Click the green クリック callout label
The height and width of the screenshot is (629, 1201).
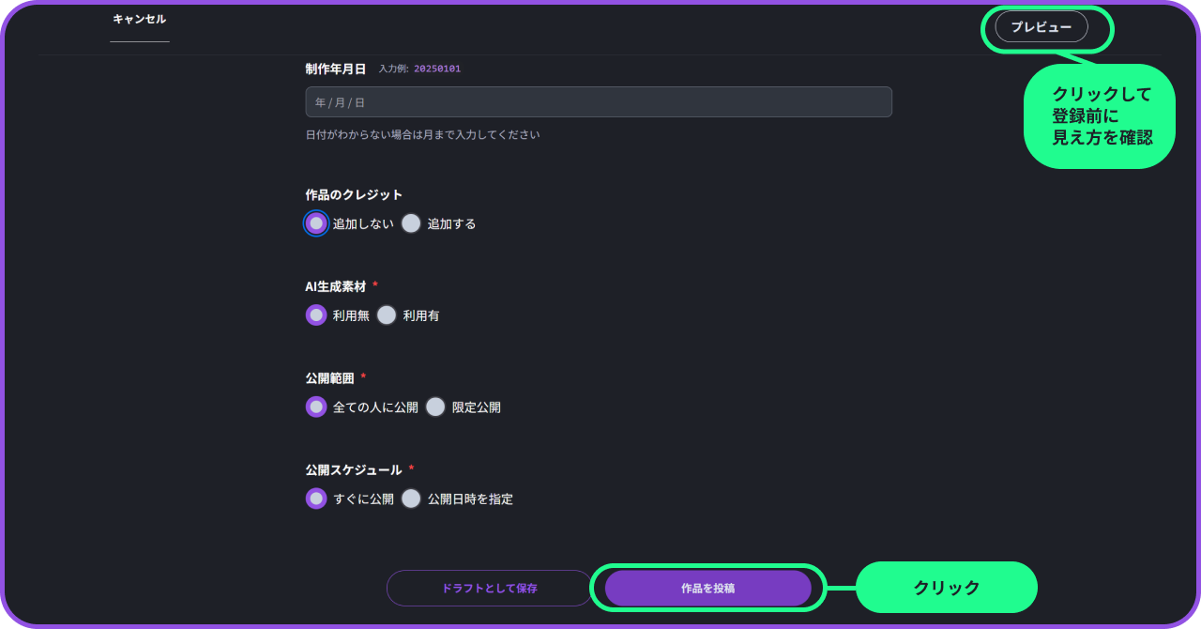(946, 588)
